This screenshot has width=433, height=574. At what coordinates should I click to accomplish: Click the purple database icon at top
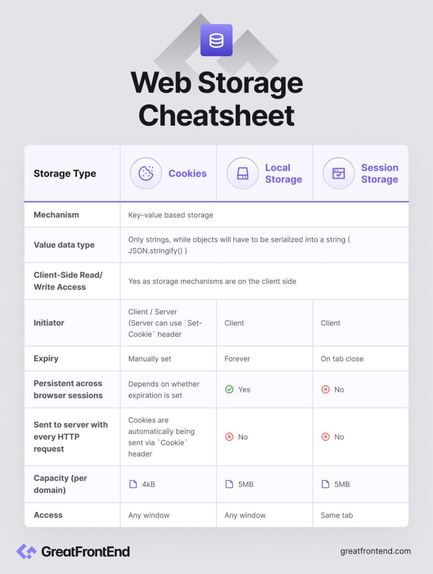pyautogui.click(x=216, y=40)
